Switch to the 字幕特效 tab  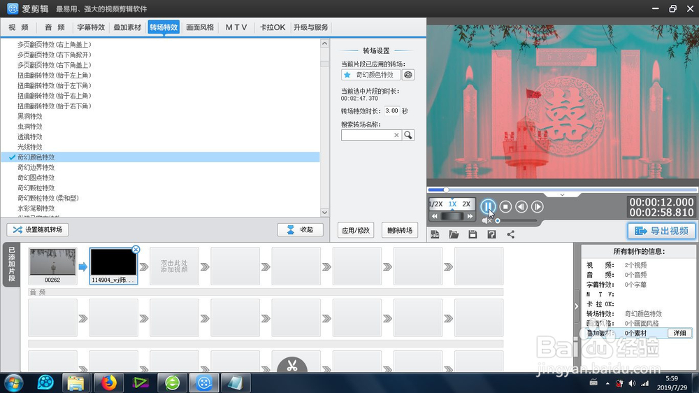[91, 27]
